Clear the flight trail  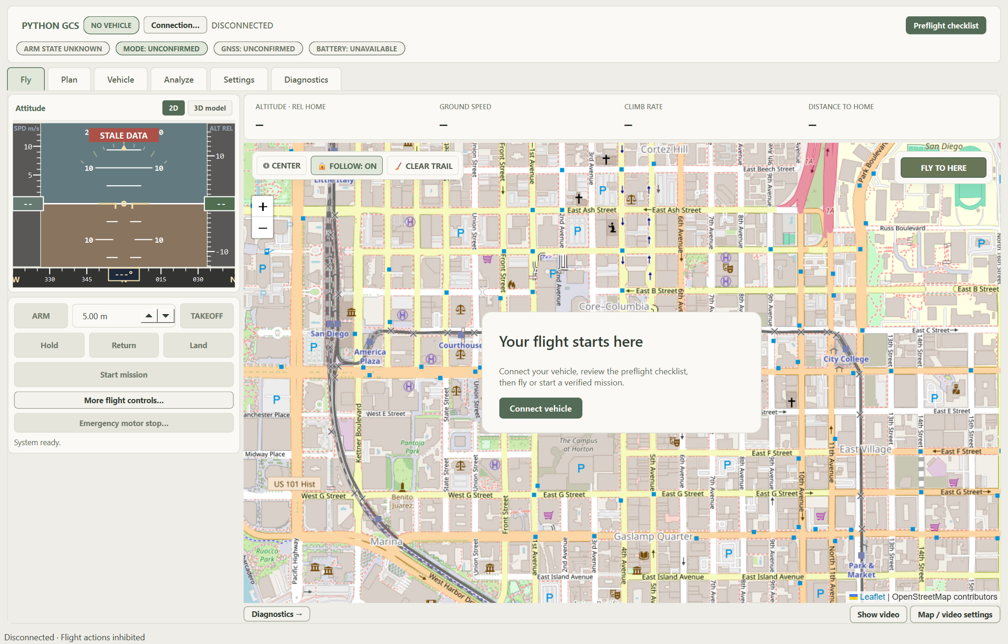click(x=423, y=166)
